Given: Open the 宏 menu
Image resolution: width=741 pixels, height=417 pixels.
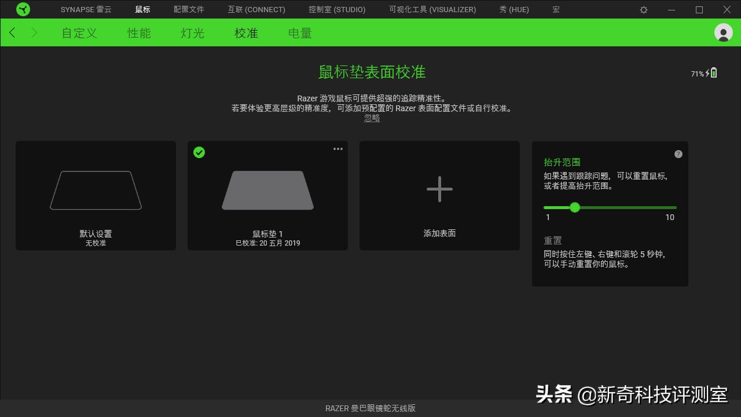Looking at the screenshot, I should 555,9.
